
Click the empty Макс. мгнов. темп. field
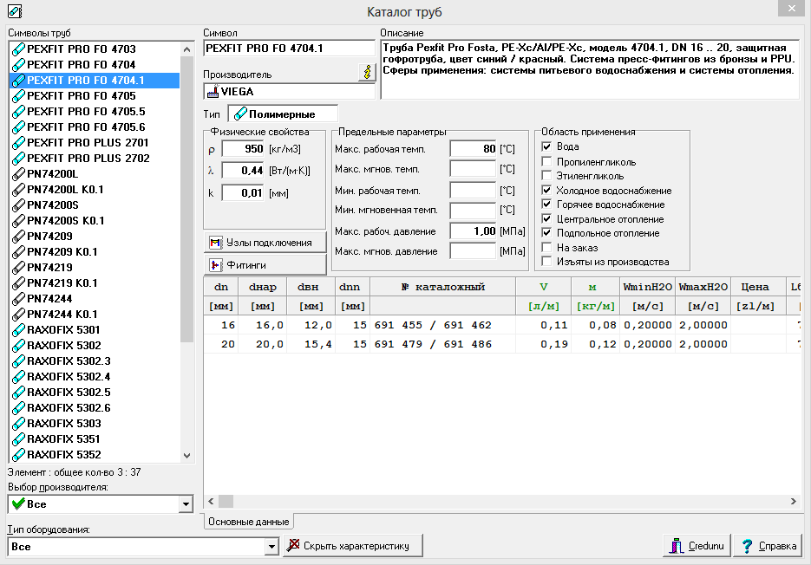(x=474, y=169)
